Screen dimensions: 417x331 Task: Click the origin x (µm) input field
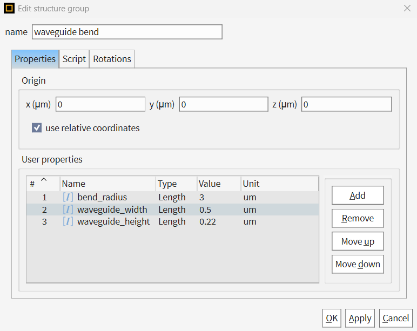coord(100,104)
